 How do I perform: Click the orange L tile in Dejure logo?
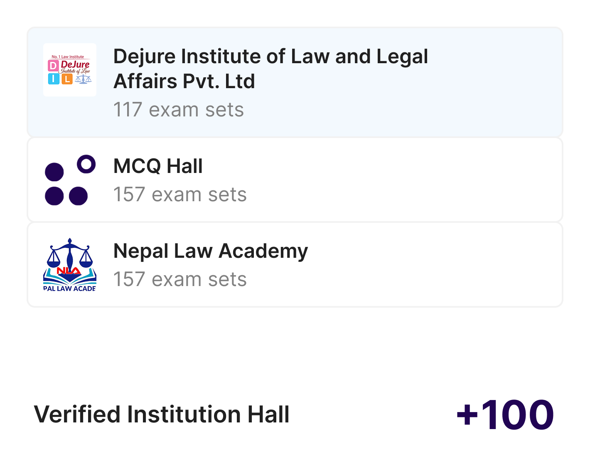tap(67, 79)
